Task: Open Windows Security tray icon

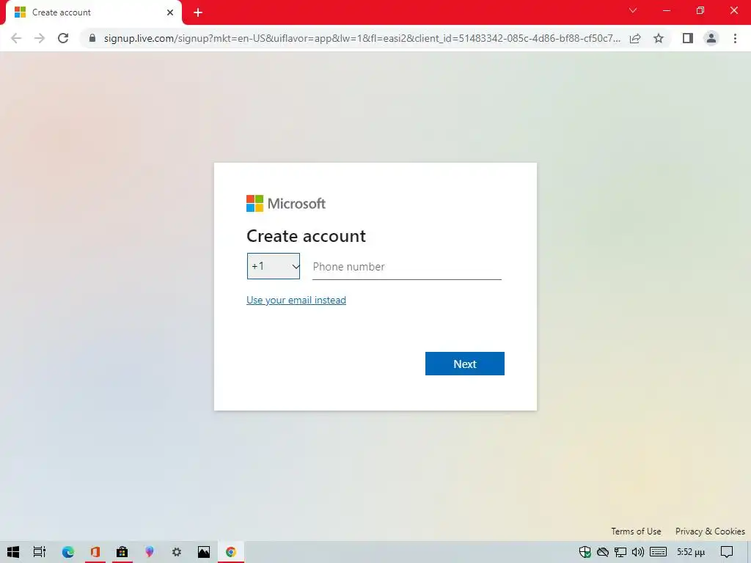Action: pyautogui.click(x=585, y=552)
